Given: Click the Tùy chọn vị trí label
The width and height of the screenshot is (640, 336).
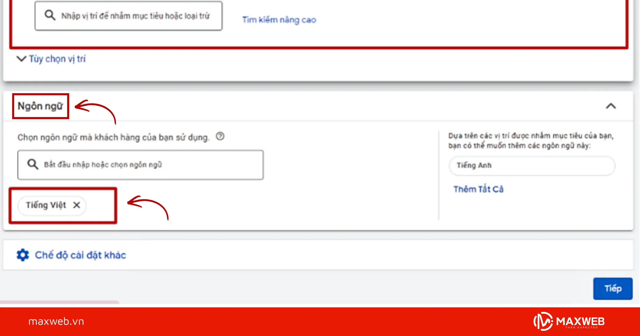Looking at the screenshot, I should 57,59.
